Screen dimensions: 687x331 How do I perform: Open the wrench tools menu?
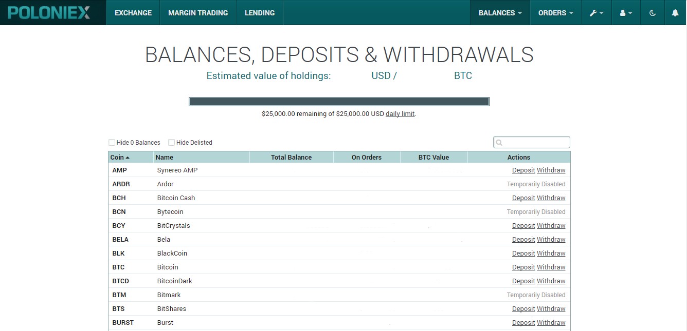click(596, 13)
